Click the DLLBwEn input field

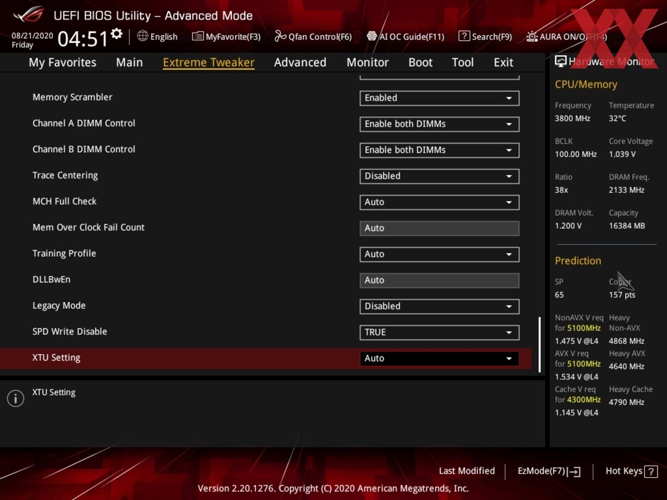439,280
